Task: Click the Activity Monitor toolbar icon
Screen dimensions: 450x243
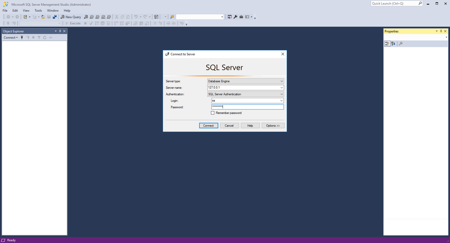Action: 156,17
